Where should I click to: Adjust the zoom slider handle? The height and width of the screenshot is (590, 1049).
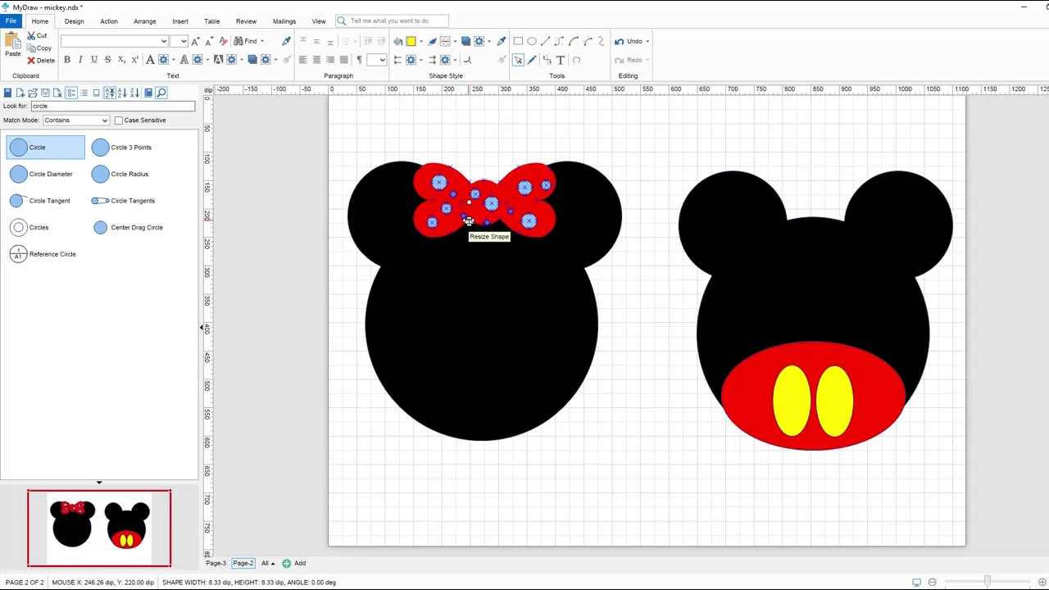[987, 583]
